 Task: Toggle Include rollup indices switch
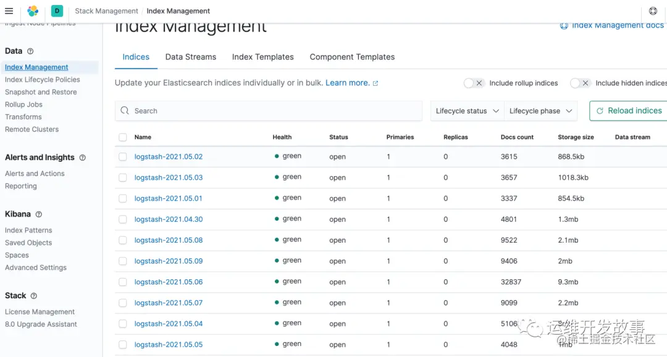(474, 83)
